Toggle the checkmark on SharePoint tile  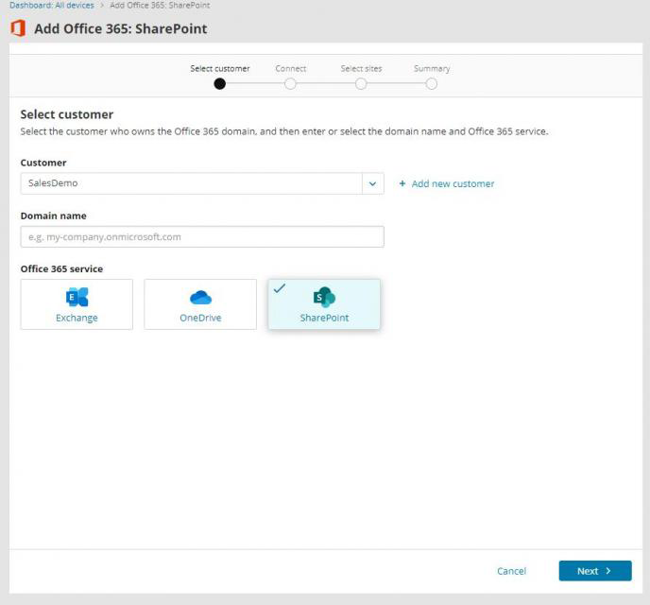coord(280,289)
